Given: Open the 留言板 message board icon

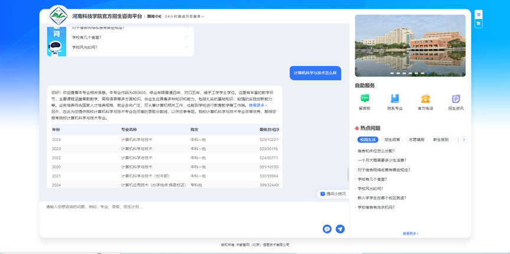Looking at the screenshot, I should tap(365, 98).
